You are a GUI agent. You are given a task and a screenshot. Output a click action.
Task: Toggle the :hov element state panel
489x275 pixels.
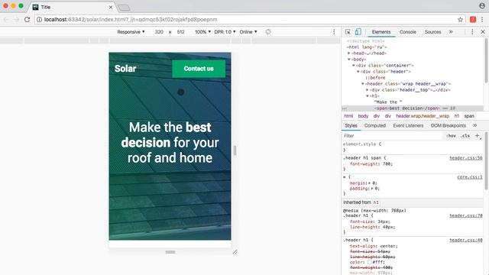(451, 136)
